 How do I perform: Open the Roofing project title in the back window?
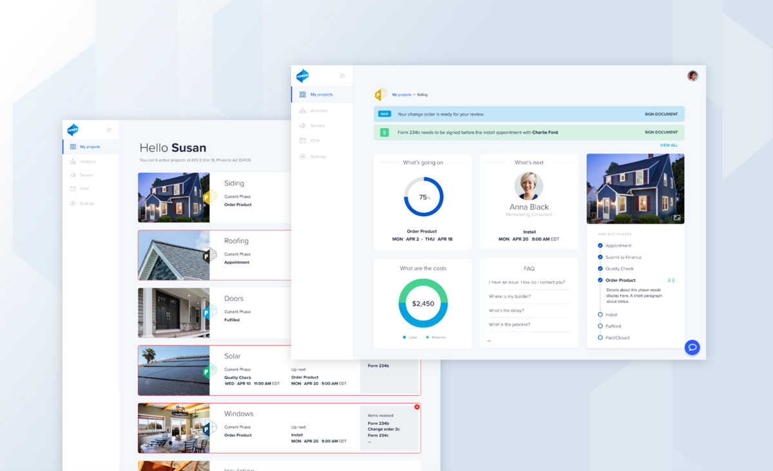coord(236,241)
